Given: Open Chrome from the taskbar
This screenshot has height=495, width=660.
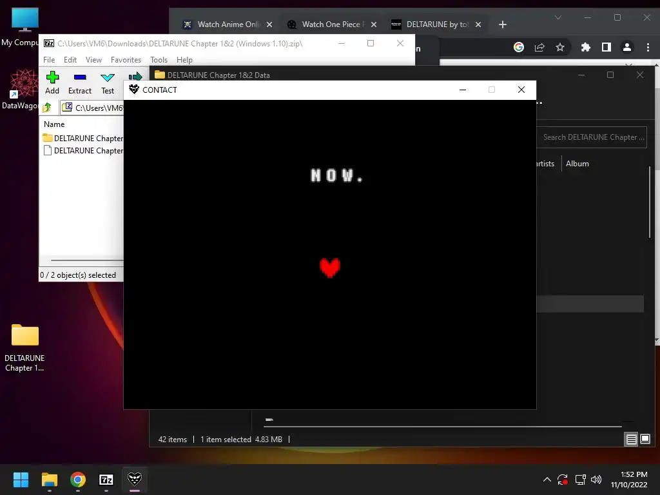Looking at the screenshot, I should tap(78, 480).
